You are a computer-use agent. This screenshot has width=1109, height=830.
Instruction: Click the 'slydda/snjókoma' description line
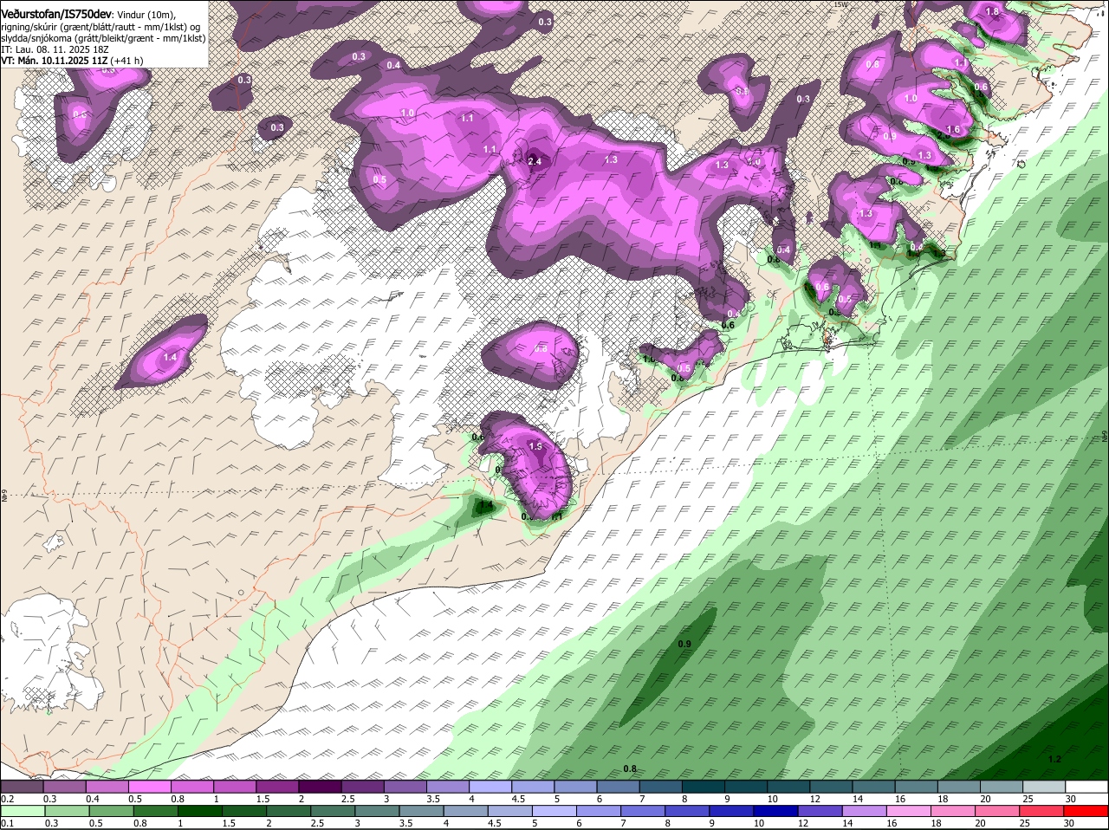coord(103,38)
